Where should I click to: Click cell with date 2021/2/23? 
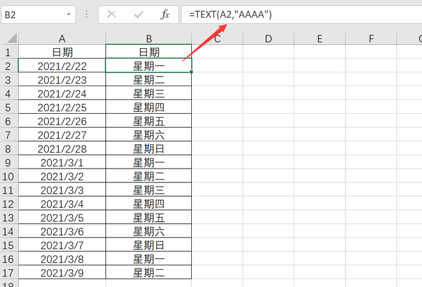(x=62, y=79)
